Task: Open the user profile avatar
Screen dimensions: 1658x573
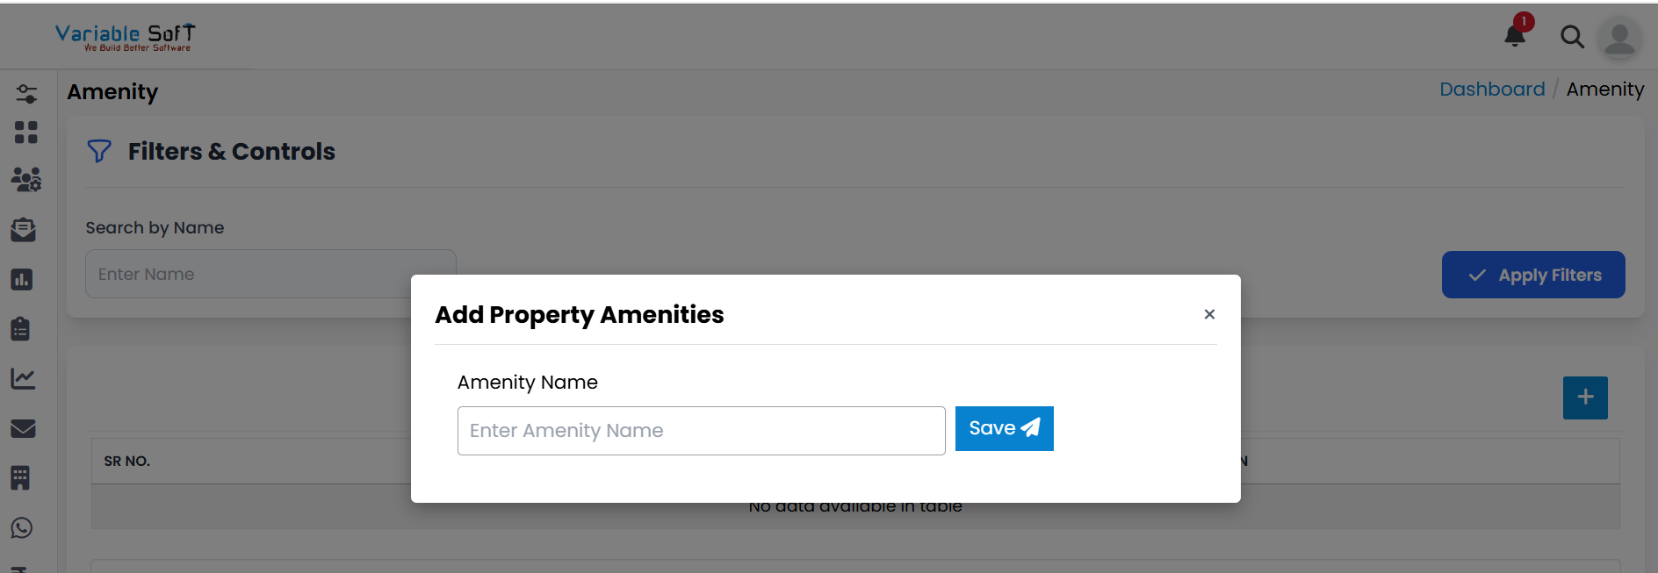Action: pos(1619,38)
